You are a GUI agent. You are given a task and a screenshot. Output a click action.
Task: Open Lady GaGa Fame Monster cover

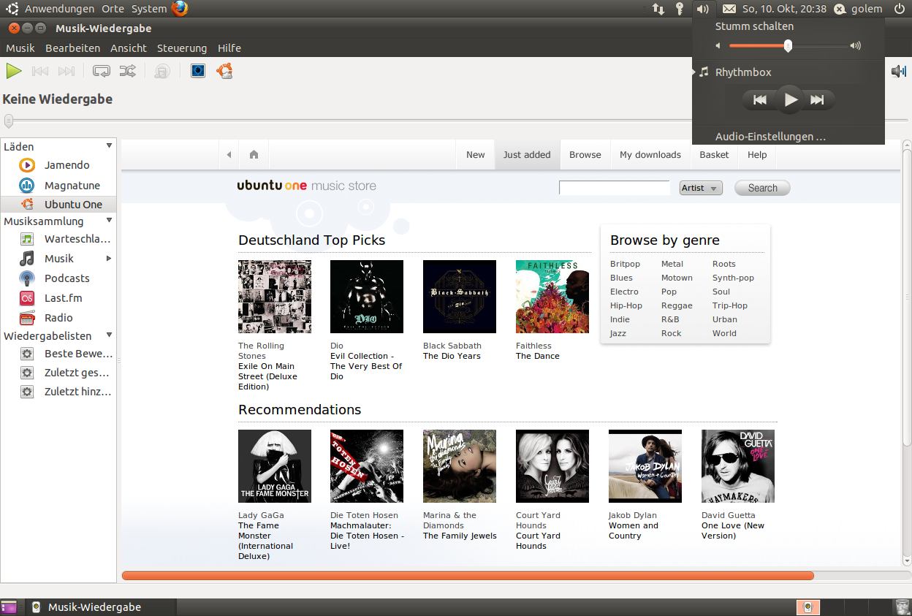(x=275, y=466)
